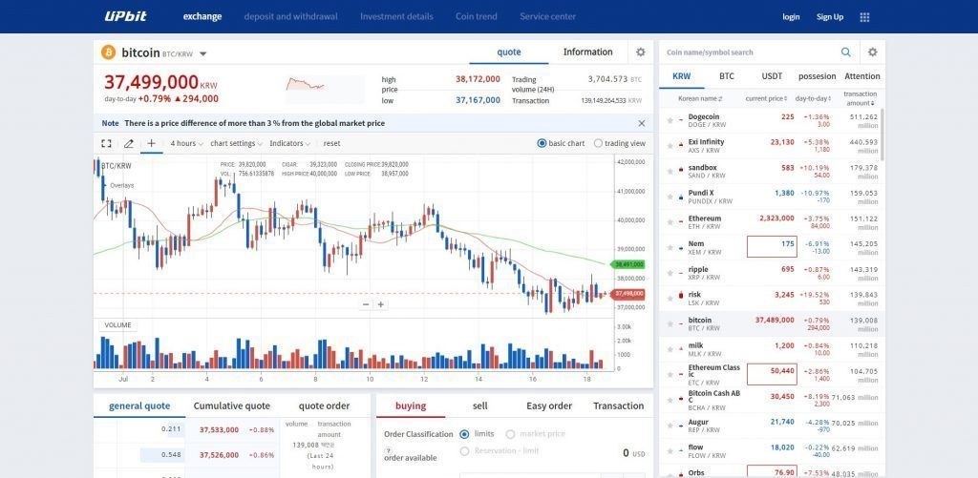Viewport: 978px width, 478px height.
Task: Show the Cumulative quote tab
Action: pos(231,405)
